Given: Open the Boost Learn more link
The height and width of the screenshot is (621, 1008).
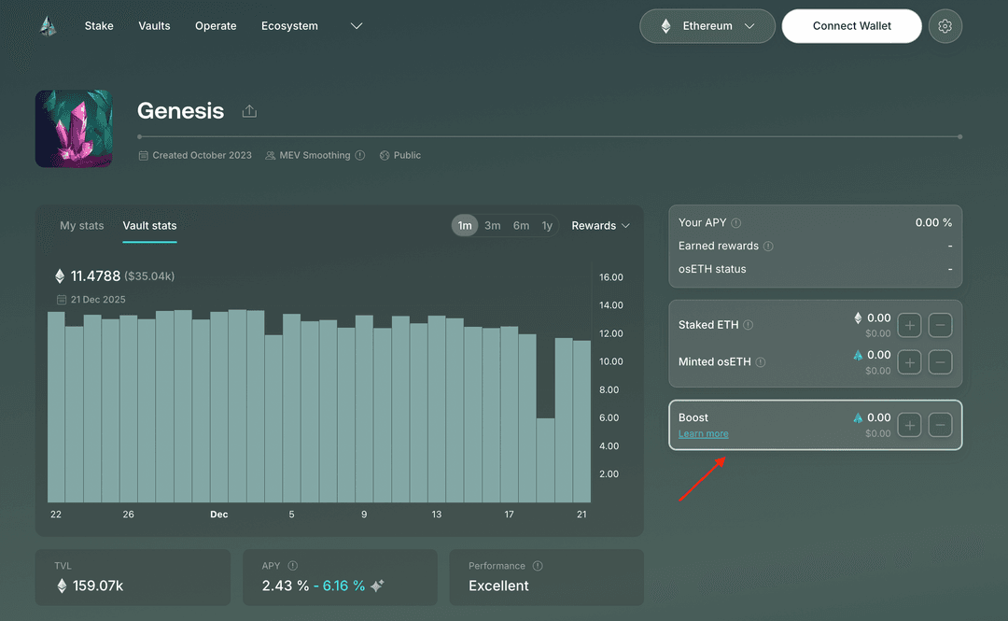Looking at the screenshot, I should (703, 434).
